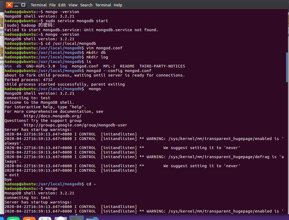Screen dimensions: 289x220
Task: Open the Help menu
Action: pos(118,5)
